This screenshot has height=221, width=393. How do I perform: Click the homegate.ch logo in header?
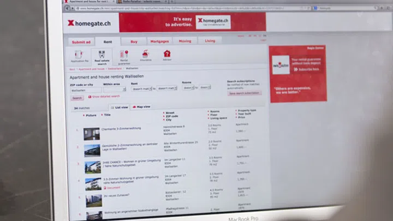89,23
